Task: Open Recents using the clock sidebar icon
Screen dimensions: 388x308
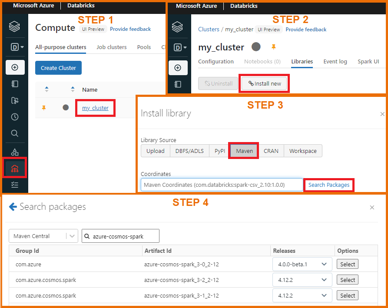Action: (x=15, y=116)
